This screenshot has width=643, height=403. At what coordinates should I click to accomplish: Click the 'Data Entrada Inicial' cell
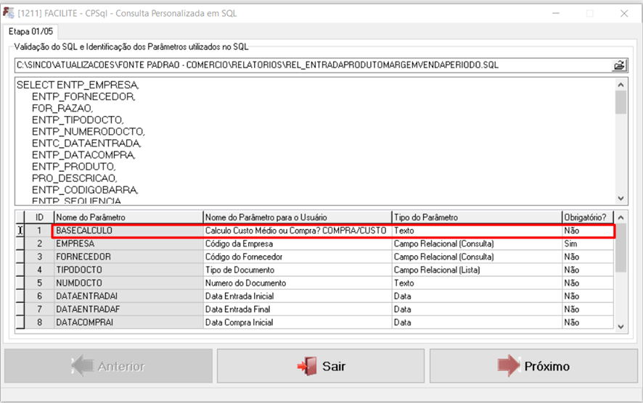pos(298,296)
